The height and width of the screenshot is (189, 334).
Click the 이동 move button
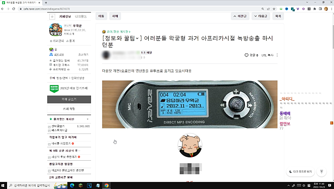click(101, 16)
